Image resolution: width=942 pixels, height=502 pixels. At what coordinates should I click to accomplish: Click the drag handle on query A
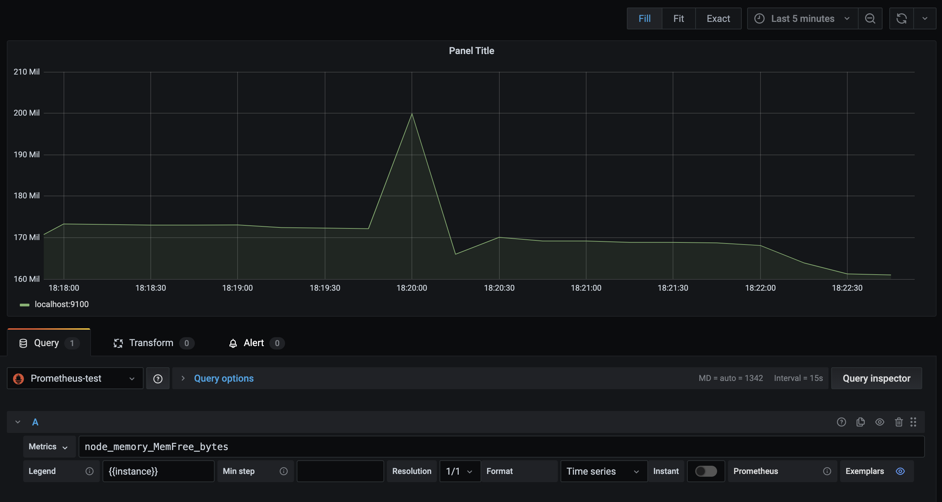pos(913,422)
